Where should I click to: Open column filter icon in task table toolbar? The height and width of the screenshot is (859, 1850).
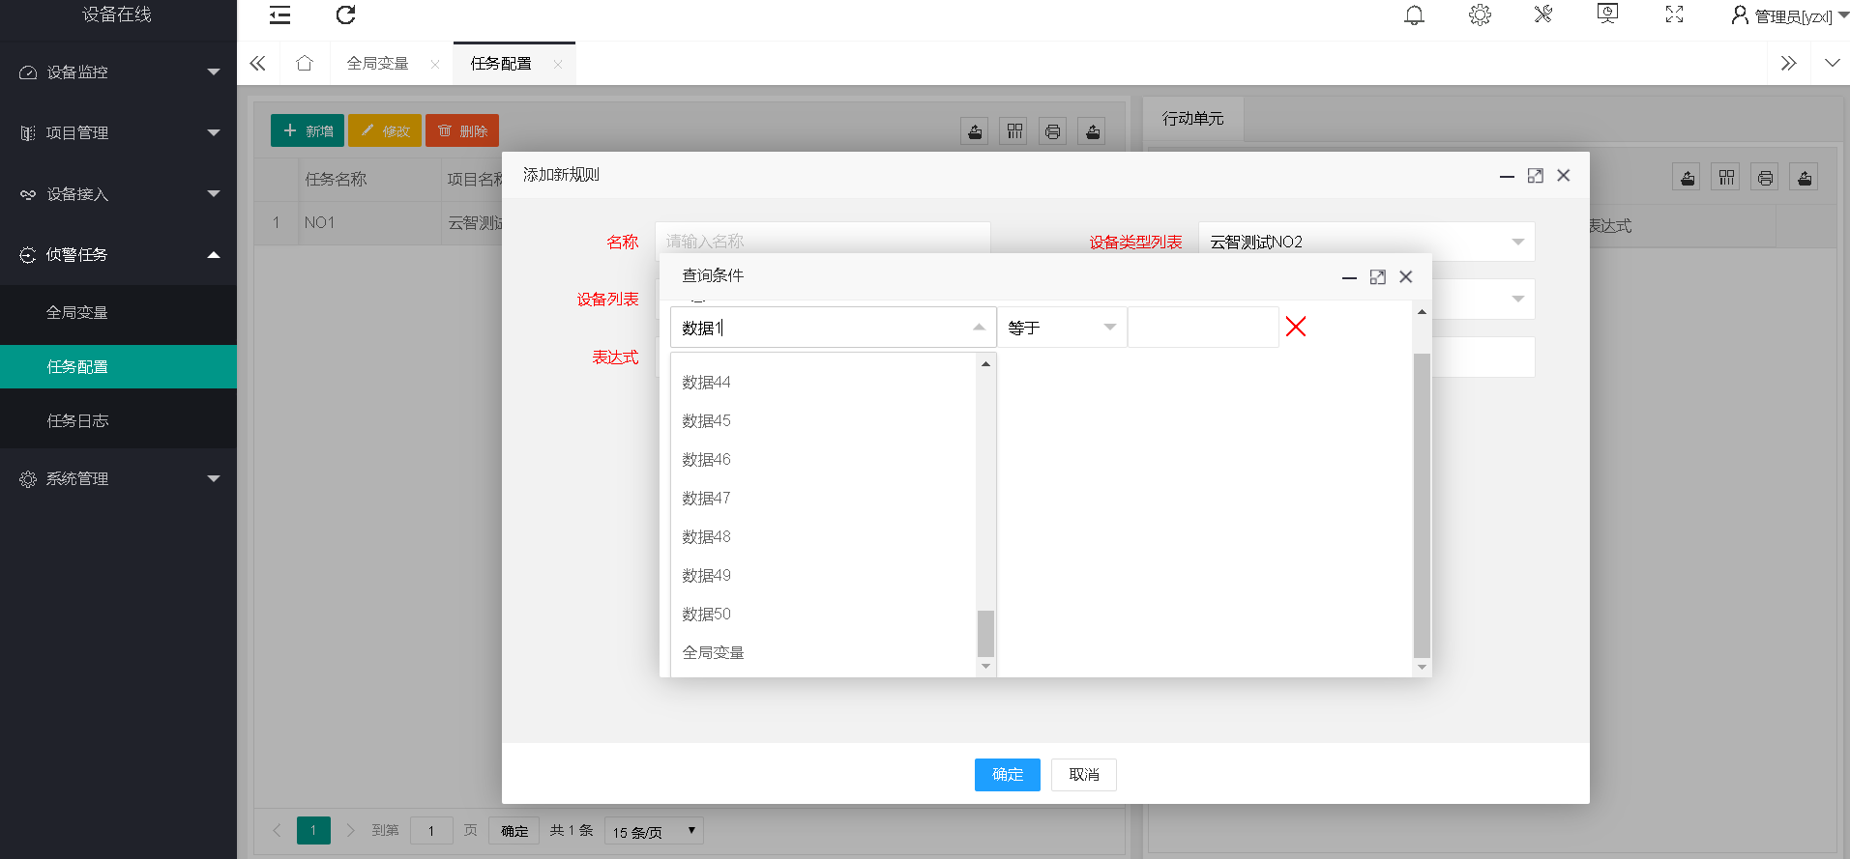[x=1014, y=131]
